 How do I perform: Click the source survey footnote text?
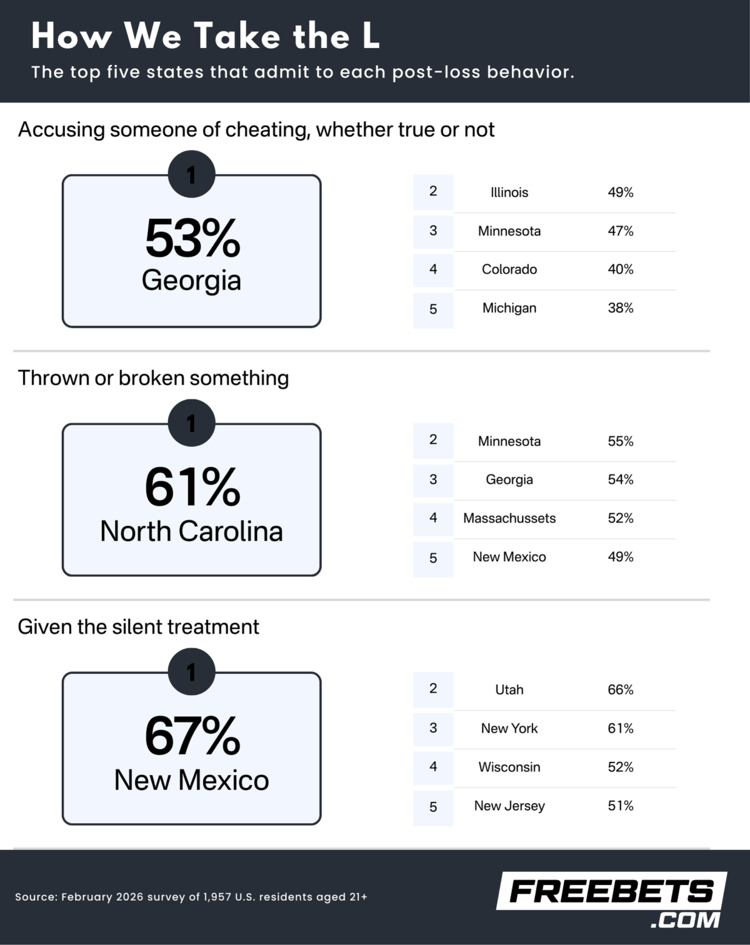pyautogui.click(x=191, y=897)
